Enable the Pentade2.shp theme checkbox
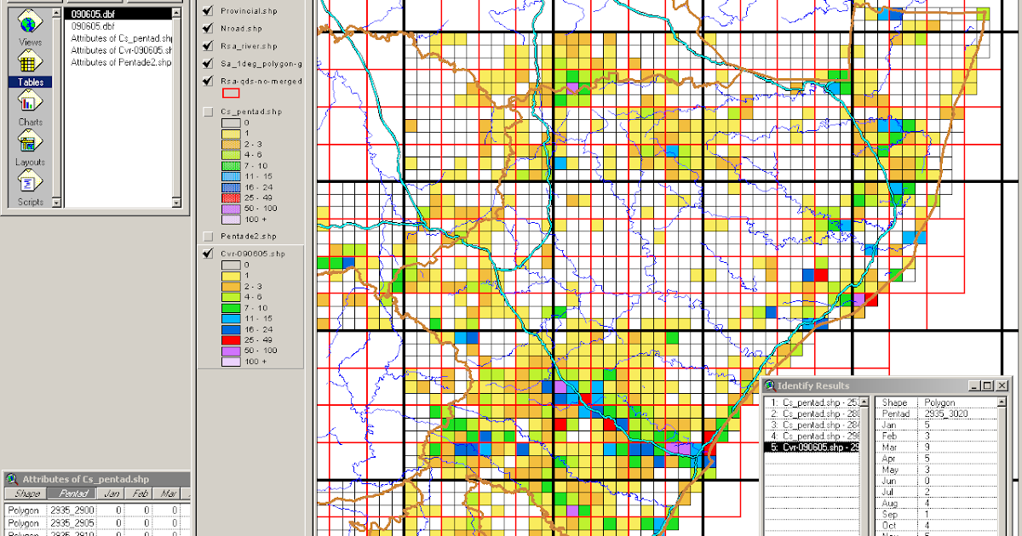1022x536 pixels. (208, 236)
